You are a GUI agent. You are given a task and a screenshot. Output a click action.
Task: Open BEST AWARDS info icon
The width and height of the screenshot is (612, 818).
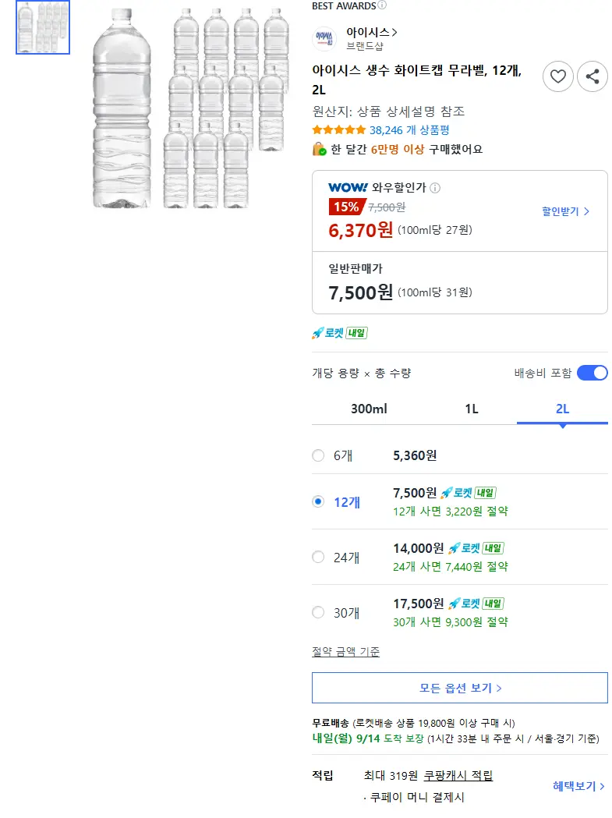point(382,5)
